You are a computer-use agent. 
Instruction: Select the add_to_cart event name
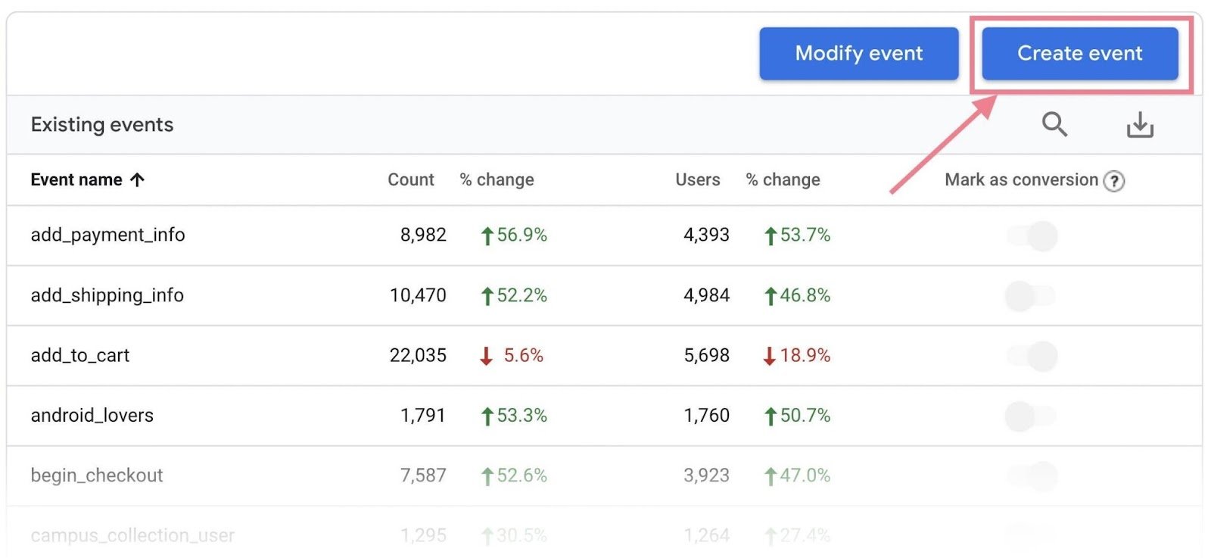point(80,356)
